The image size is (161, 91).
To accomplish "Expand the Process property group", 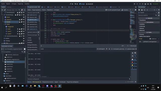I will pyautogui.click(x=141, y=34).
